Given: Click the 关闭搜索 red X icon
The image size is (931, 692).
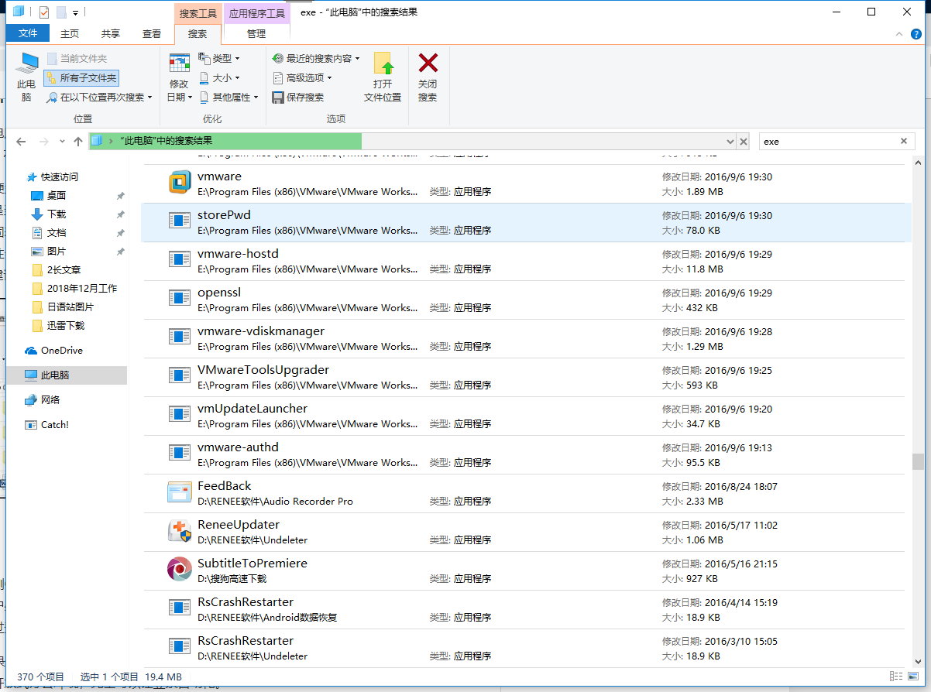Looking at the screenshot, I should pos(428,63).
